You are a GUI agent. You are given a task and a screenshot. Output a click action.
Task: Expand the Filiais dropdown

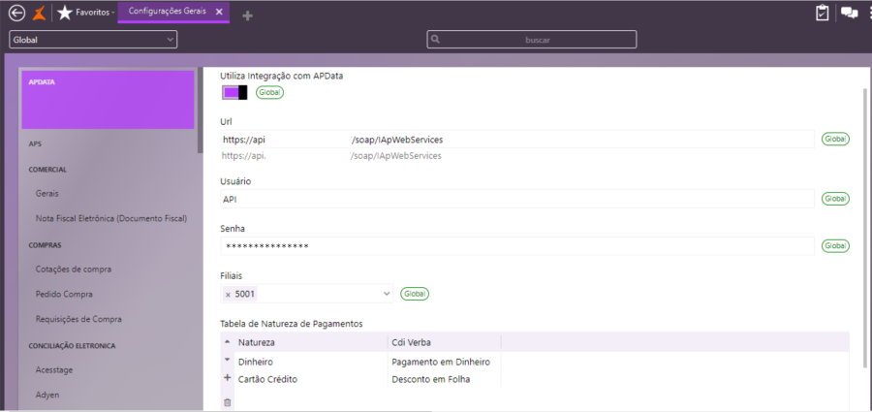pos(387,294)
